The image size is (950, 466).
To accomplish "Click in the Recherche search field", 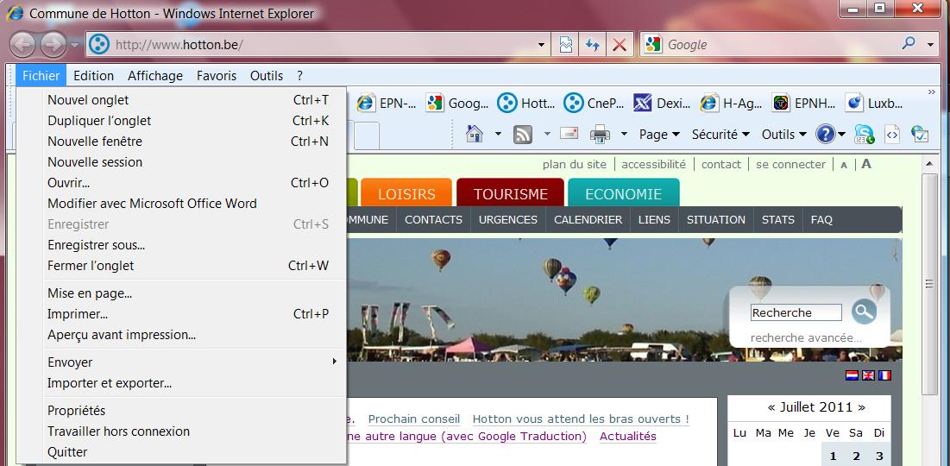I will (x=795, y=312).
